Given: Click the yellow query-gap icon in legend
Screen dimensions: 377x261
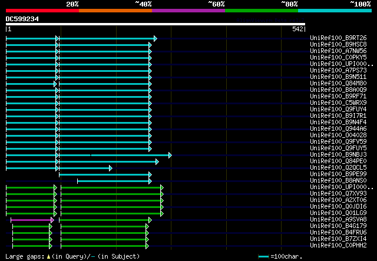Looking at the screenshot, I should [x=48, y=257].
